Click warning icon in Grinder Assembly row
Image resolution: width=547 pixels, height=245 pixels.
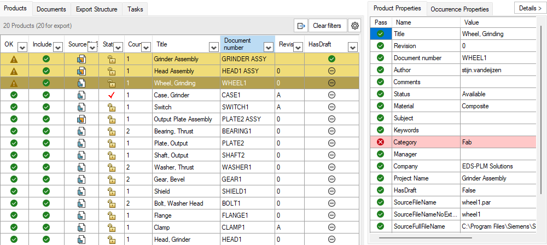(14, 59)
